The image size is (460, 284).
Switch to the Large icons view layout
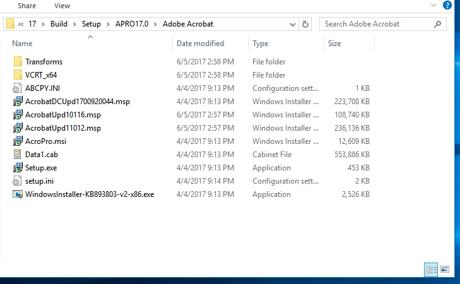445,269
